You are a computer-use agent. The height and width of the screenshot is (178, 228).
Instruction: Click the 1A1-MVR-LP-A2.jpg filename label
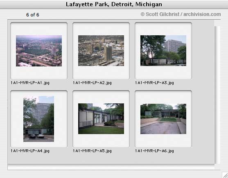pyautogui.click(x=92, y=83)
